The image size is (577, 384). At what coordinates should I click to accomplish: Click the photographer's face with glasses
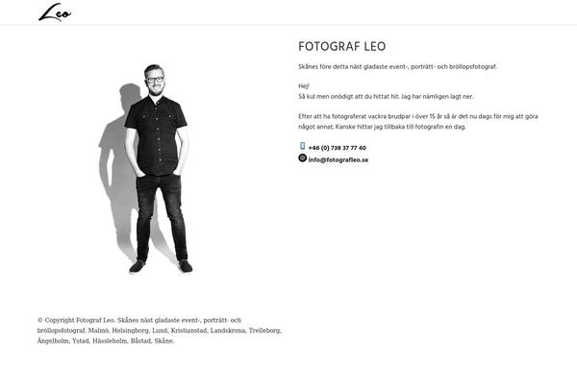point(155,80)
